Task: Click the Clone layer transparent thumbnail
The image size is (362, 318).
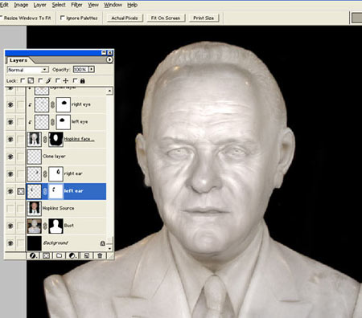Action: click(x=35, y=157)
